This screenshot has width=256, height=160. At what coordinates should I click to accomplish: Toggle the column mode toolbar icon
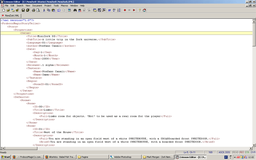(69, 10)
